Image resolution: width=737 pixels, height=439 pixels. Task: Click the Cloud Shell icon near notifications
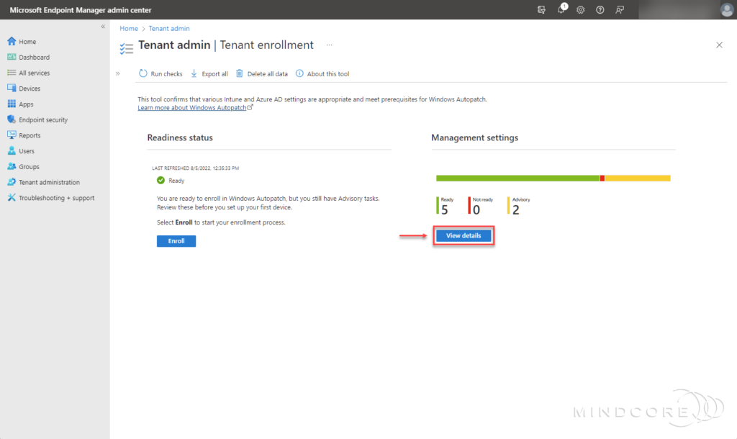(541, 9)
